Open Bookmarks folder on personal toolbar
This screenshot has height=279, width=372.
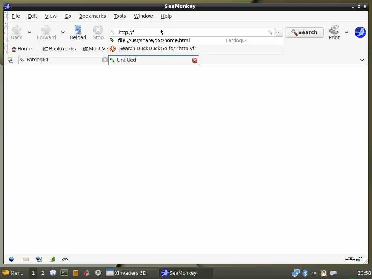pyautogui.click(x=59, y=49)
